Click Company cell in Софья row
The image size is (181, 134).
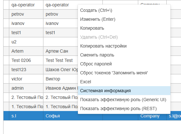click(152, 116)
